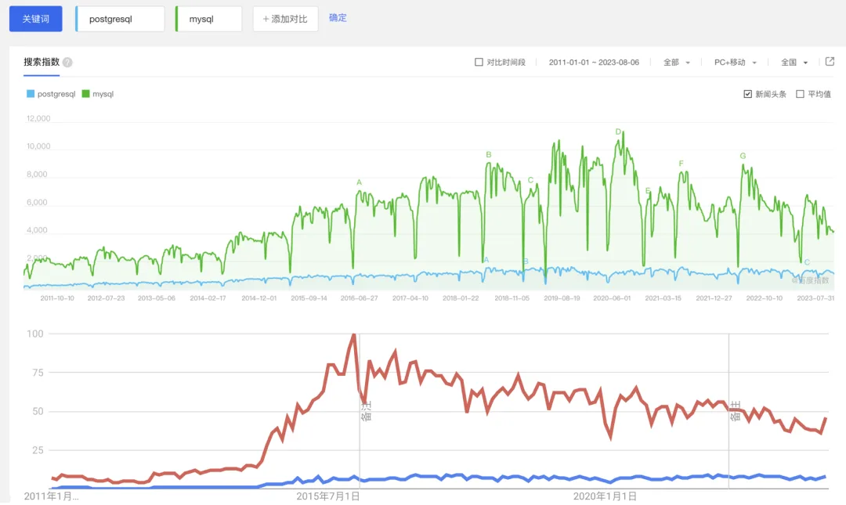Screen dimensions: 846x505
Task: Click the export share icon at top right
Action: click(830, 62)
